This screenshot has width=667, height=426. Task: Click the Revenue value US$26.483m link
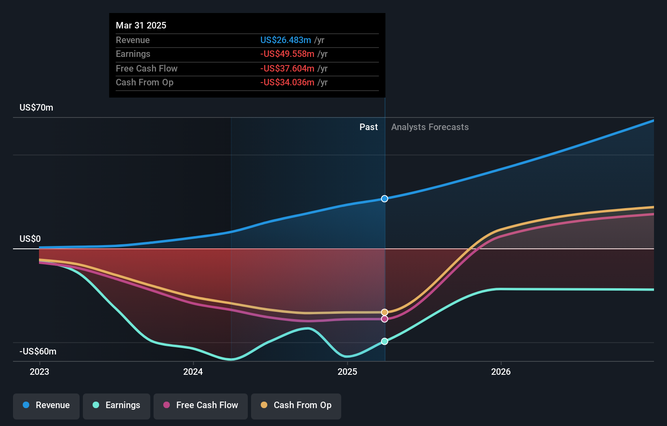(x=286, y=40)
